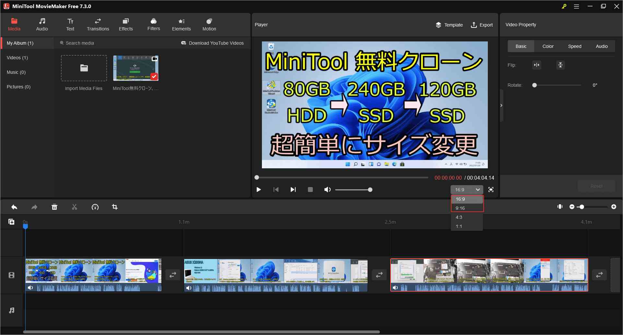The image size is (623, 335).
Task: Click the Export button
Action: point(482,25)
